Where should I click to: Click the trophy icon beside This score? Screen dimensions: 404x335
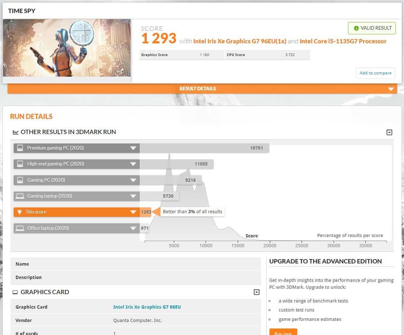pos(20,212)
